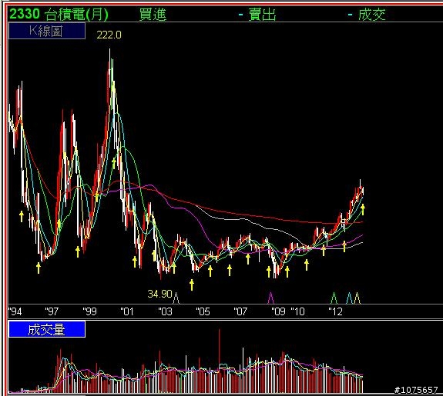Screen dimensions: 443x396
Task: Click the yellow triangle marker on time axis
Action: [x=357, y=298]
